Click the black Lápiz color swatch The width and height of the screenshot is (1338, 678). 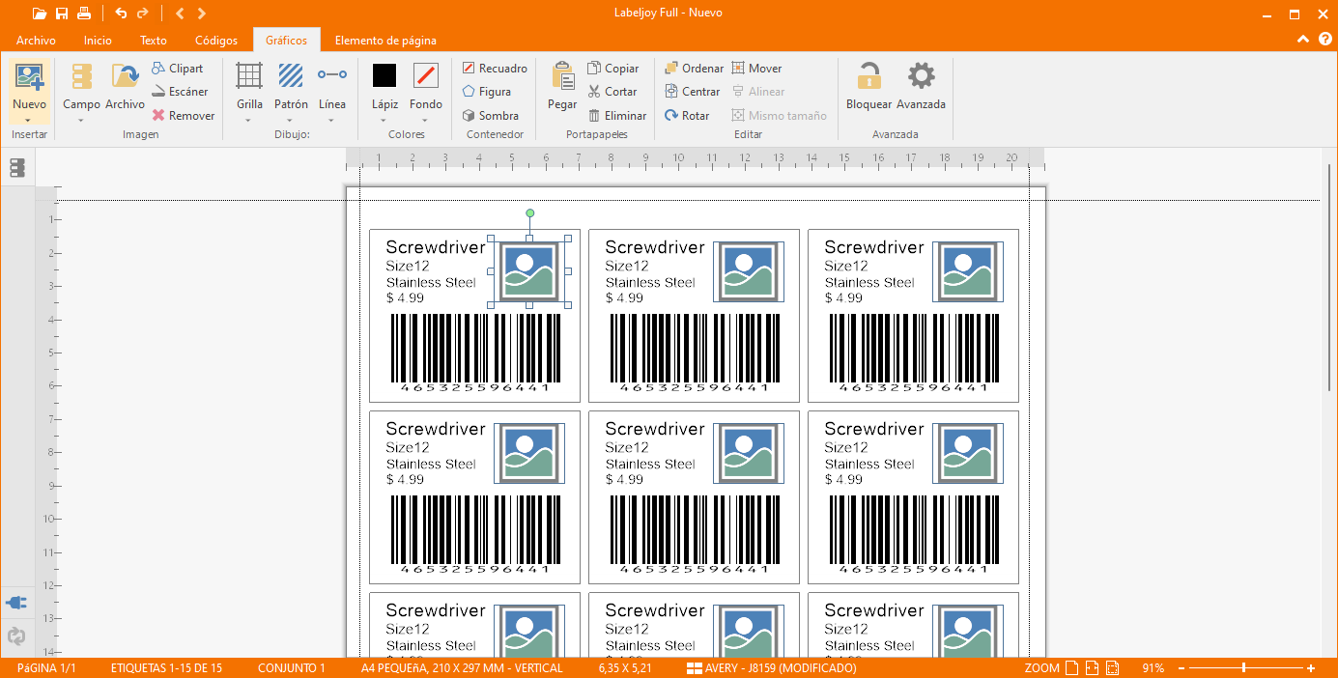tap(384, 75)
